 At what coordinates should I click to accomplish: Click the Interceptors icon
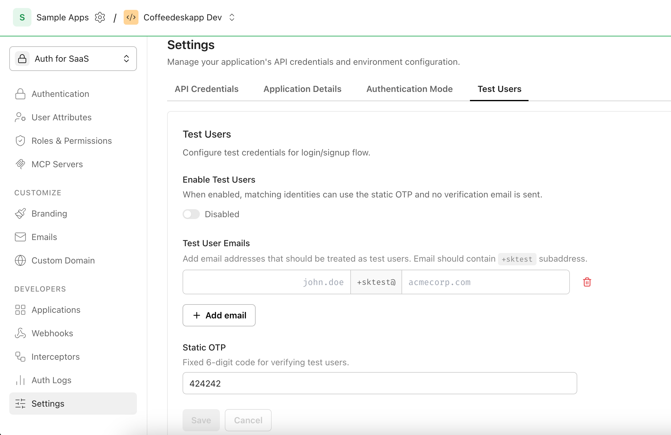point(20,357)
